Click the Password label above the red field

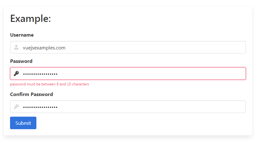21,61
